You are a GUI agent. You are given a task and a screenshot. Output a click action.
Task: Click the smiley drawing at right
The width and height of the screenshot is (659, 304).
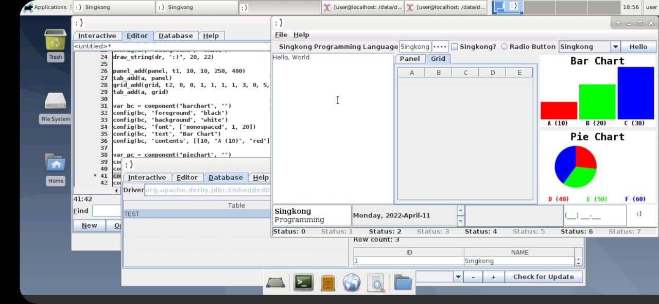639,213
